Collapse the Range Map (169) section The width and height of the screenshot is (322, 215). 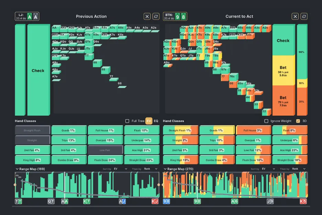pos(17,169)
